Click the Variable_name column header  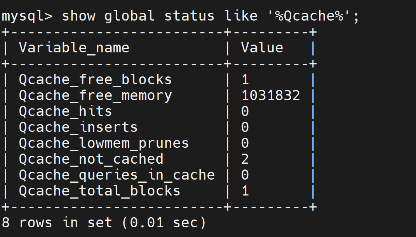coord(74,48)
